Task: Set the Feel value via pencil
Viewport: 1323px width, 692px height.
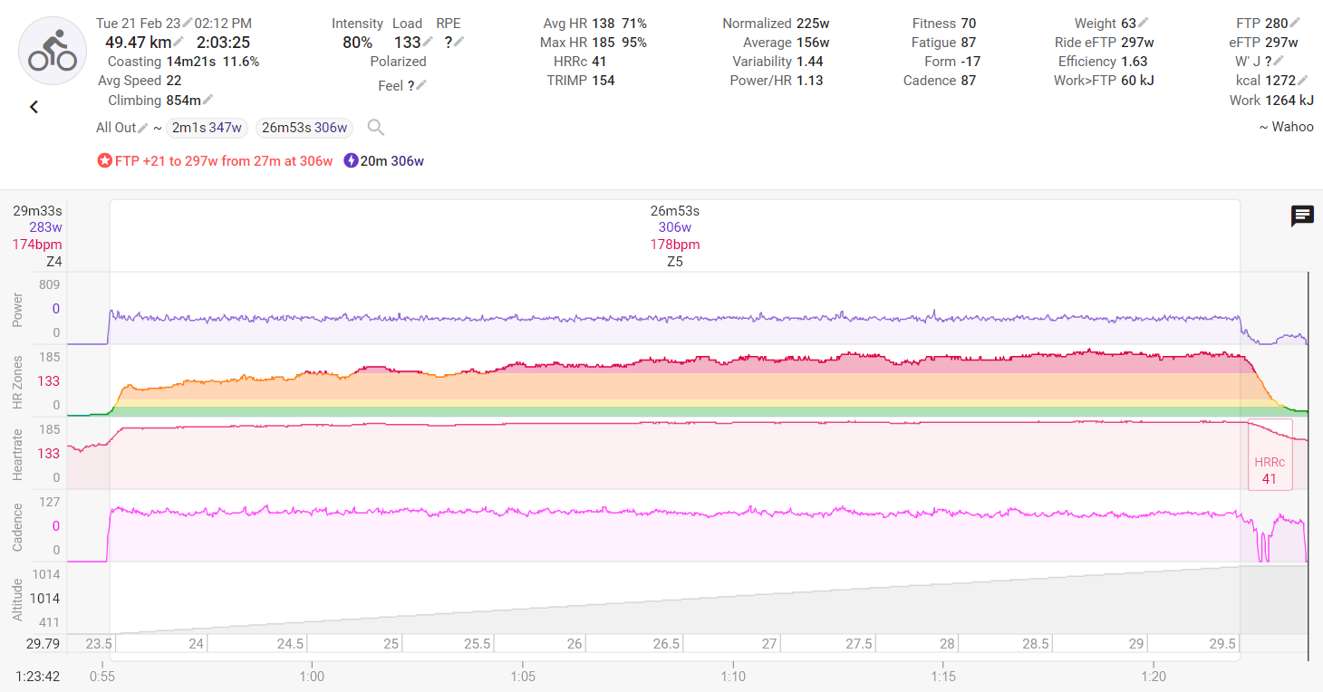Action: pyautogui.click(x=420, y=86)
